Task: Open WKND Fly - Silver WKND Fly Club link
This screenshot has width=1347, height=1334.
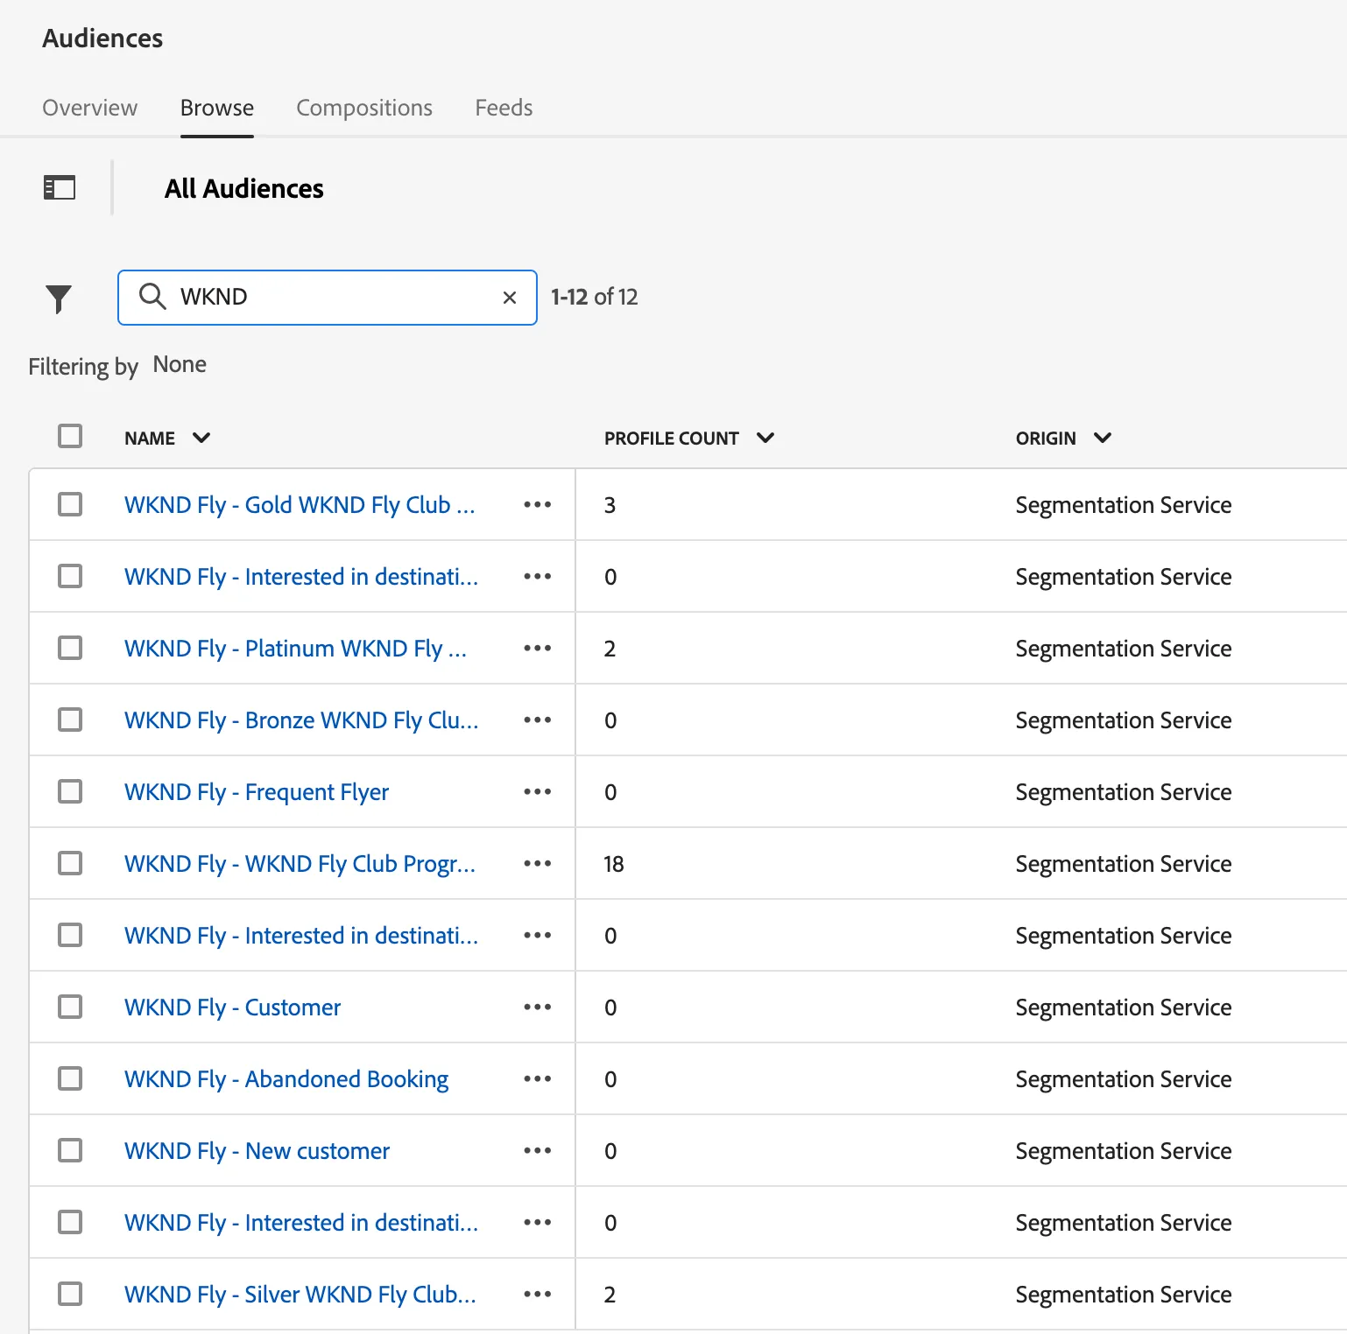Action: click(x=300, y=1295)
